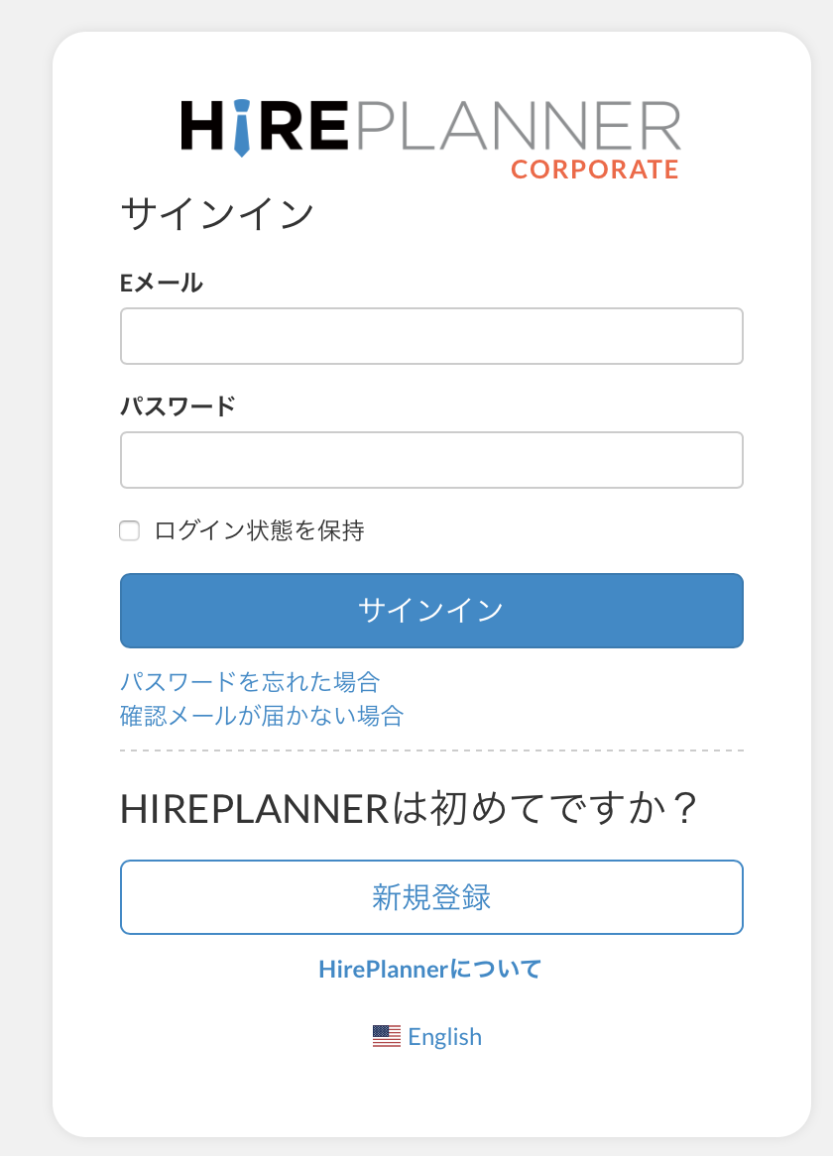Image resolution: width=833 pixels, height=1156 pixels.
Task: Click the HIREPLANNER logo at top
Action: tap(430, 129)
